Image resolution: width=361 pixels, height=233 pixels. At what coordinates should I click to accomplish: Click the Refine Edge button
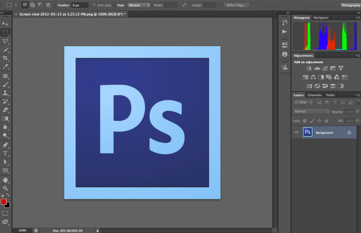point(236,5)
